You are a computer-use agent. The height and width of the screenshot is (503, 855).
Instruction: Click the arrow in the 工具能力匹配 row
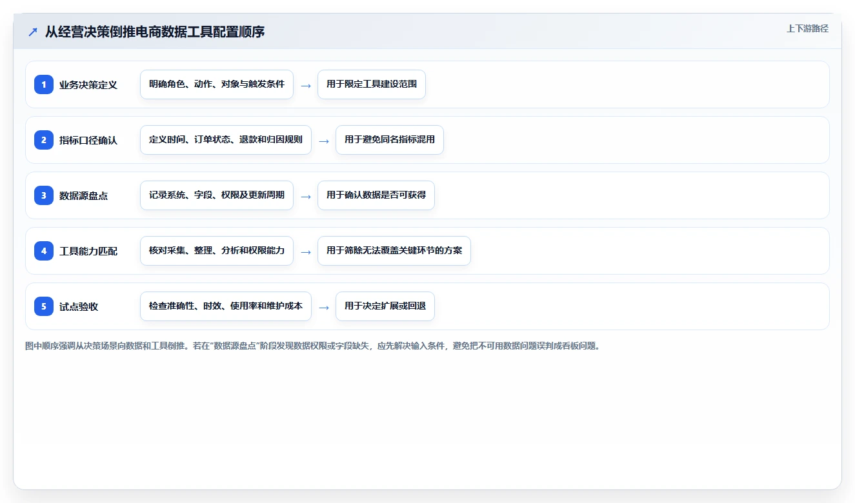(306, 252)
